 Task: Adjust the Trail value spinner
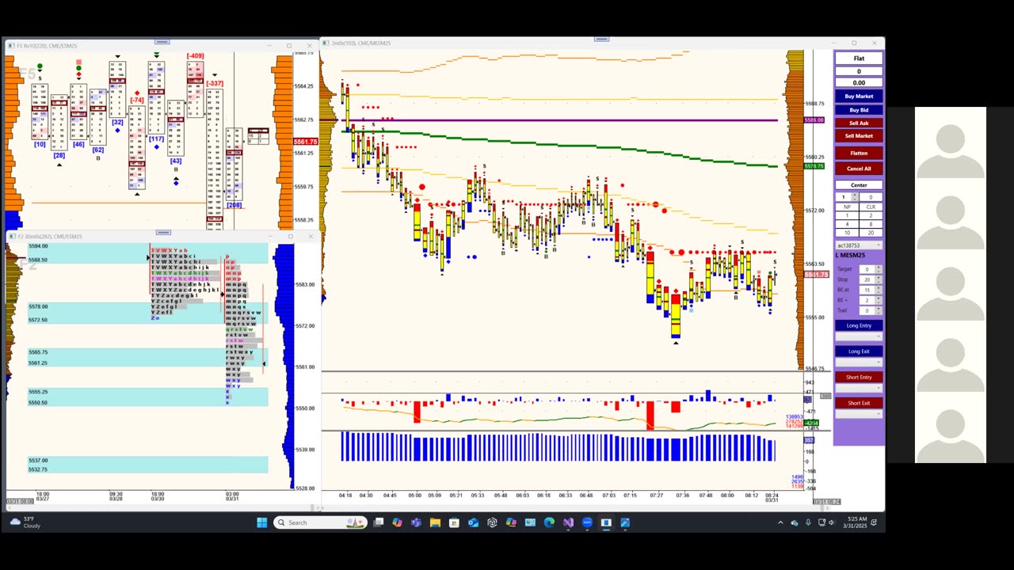click(x=879, y=310)
